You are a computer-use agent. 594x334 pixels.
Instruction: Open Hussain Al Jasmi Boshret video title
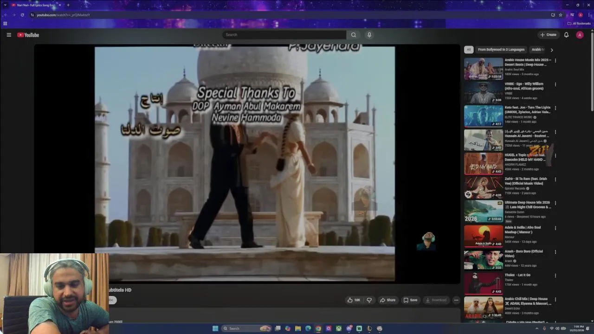[x=528, y=134]
